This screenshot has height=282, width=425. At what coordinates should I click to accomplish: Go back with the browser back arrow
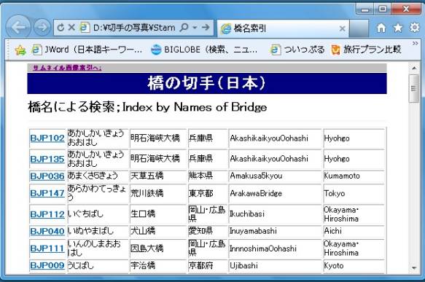pos(18,27)
